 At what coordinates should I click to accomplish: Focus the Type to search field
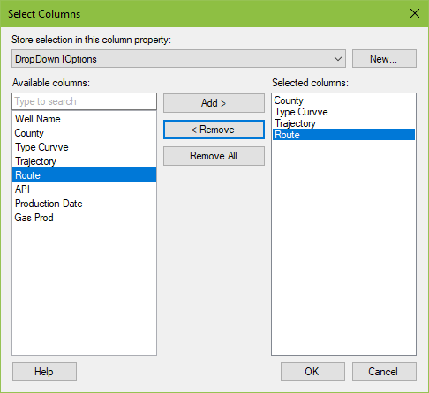(84, 101)
